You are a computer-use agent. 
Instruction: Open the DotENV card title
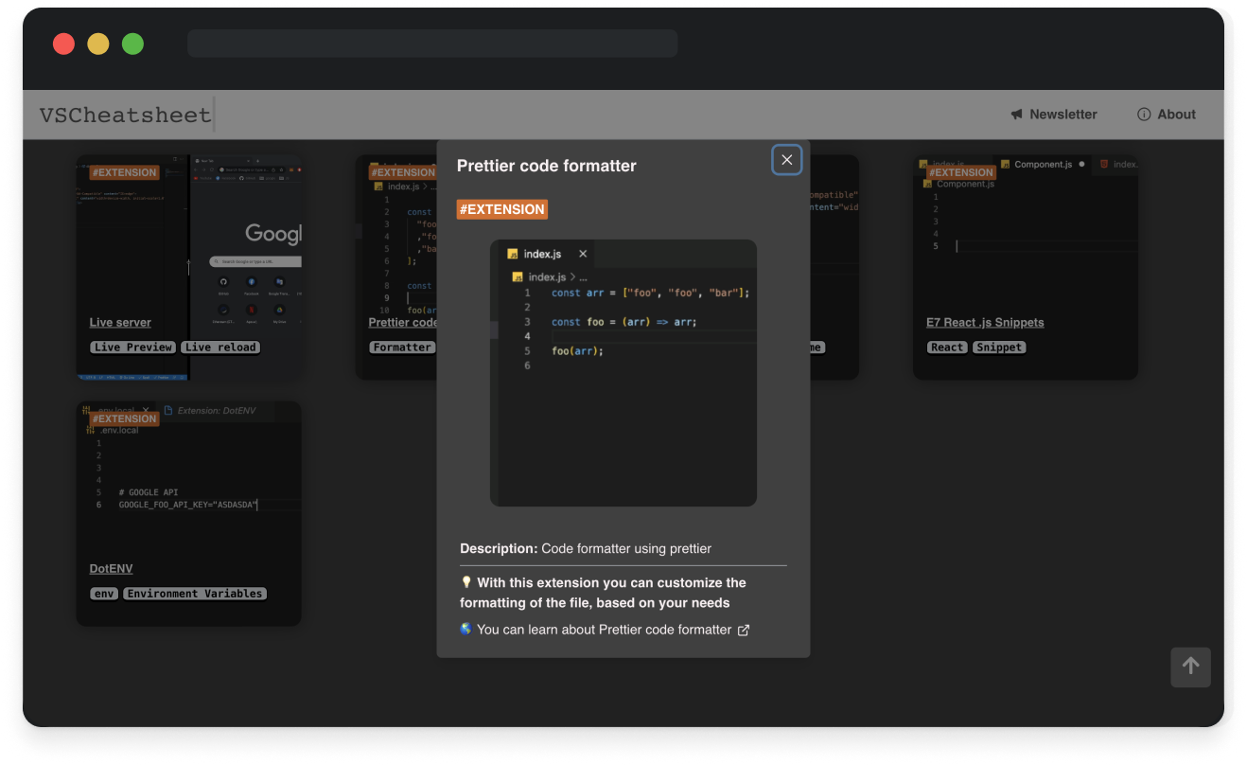pyautogui.click(x=111, y=569)
